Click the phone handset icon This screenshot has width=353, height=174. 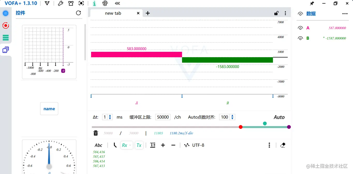(115, 145)
